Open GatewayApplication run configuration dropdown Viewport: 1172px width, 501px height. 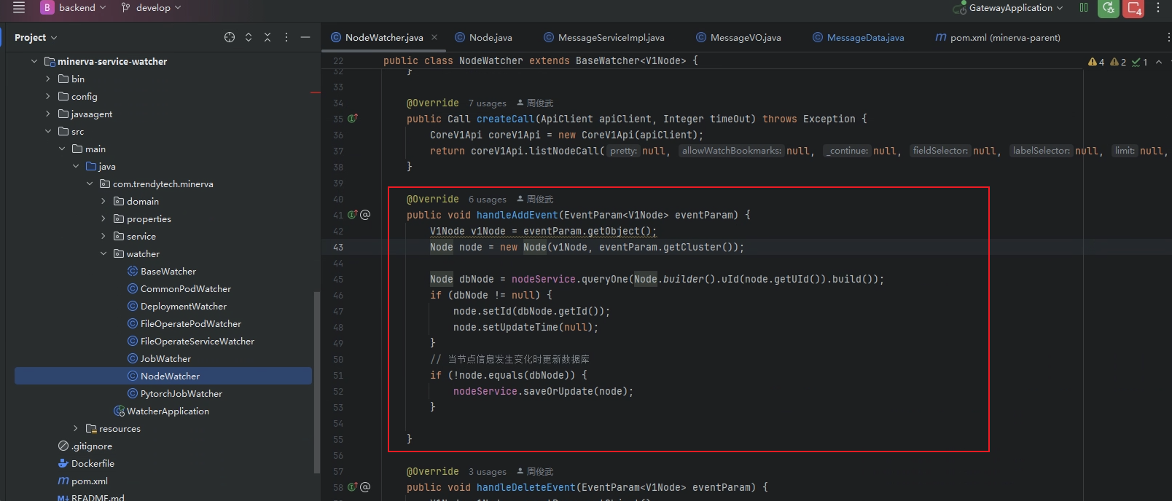point(1009,8)
